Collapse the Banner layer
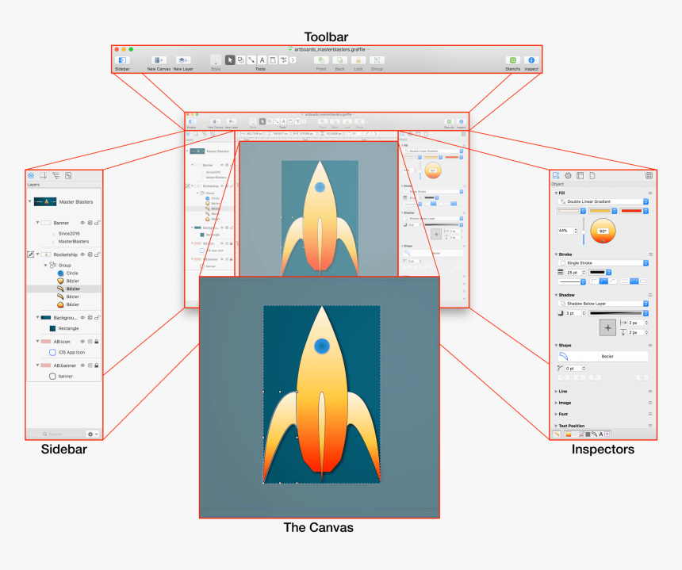682x570 pixels. click(x=37, y=222)
